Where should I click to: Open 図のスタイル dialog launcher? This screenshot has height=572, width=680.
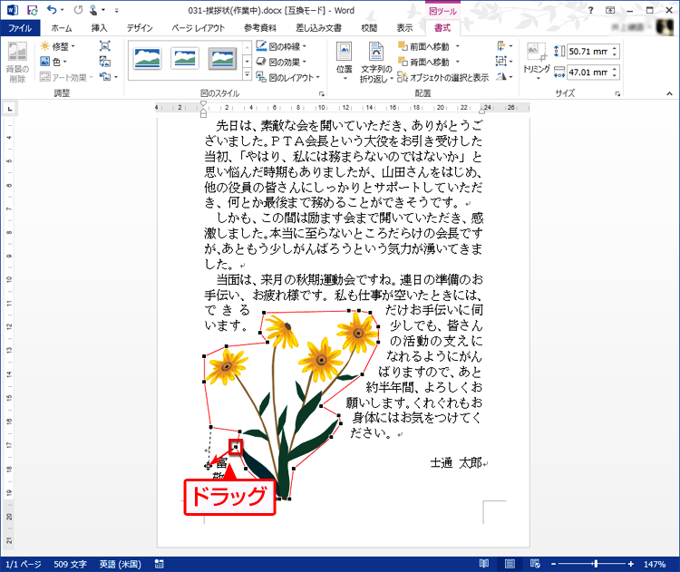coord(321,93)
